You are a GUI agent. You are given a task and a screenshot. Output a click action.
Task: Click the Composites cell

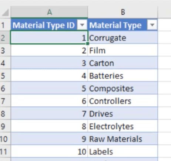coord(123,88)
